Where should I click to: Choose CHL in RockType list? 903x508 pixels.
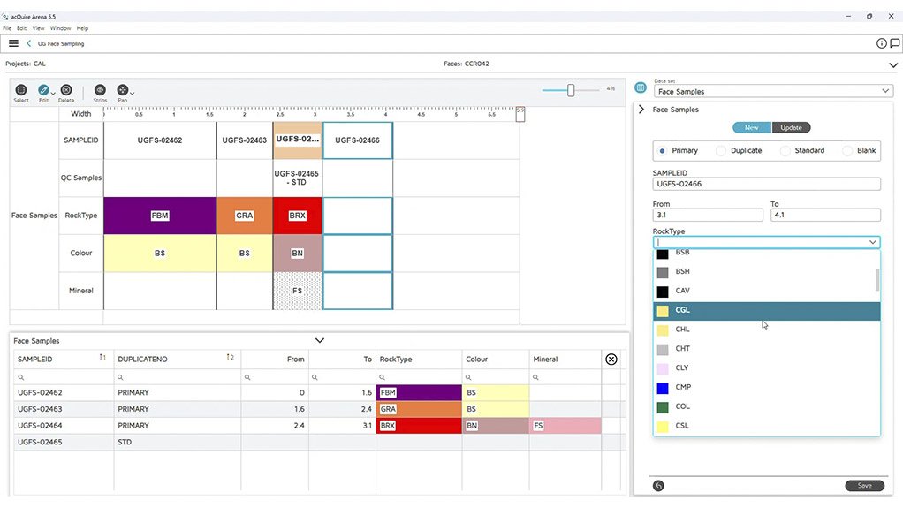point(767,330)
